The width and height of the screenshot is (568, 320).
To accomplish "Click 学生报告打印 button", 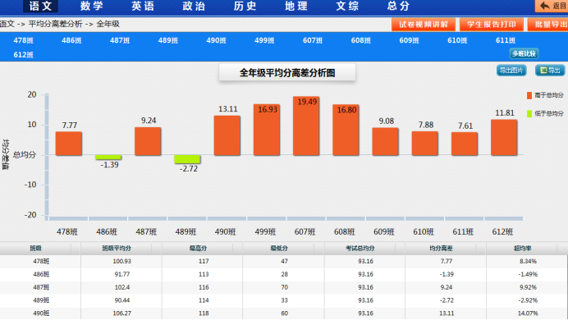I will (x=491, y=25).
